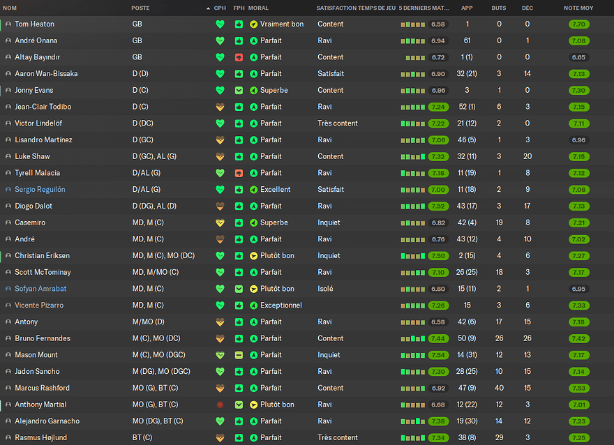
Task: Open Sergio Reguilón's player profile
Action: click(x=40, y=190)
